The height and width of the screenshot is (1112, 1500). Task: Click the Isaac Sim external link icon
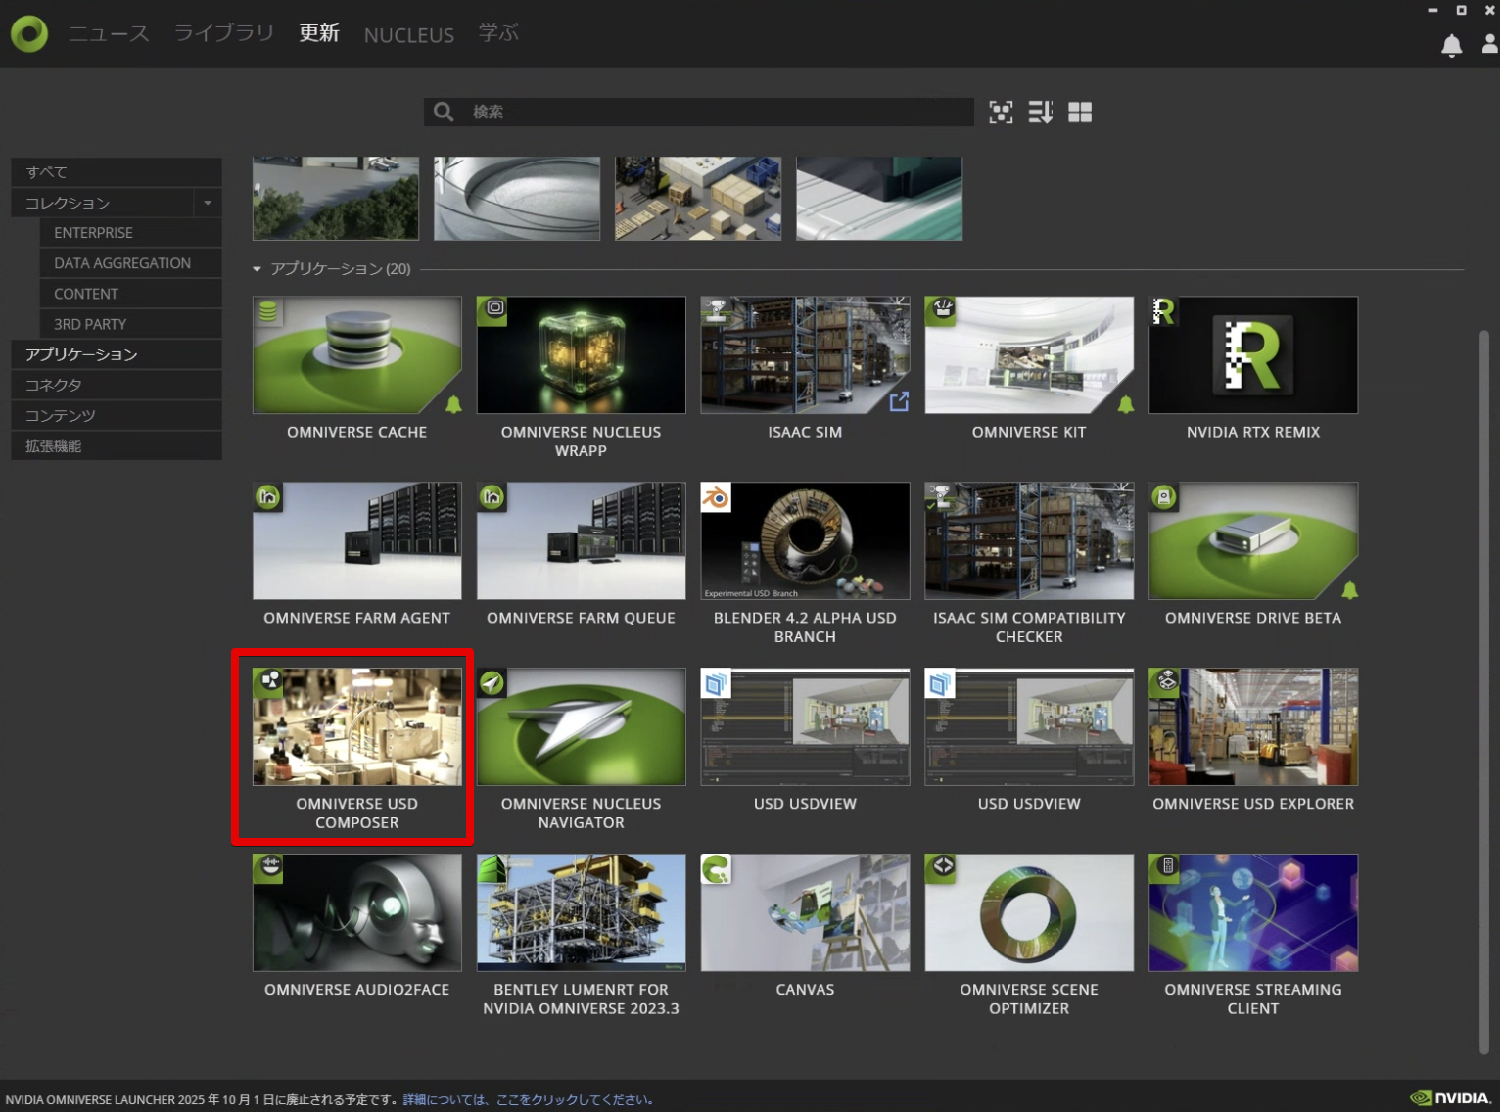tap(898, 401)
